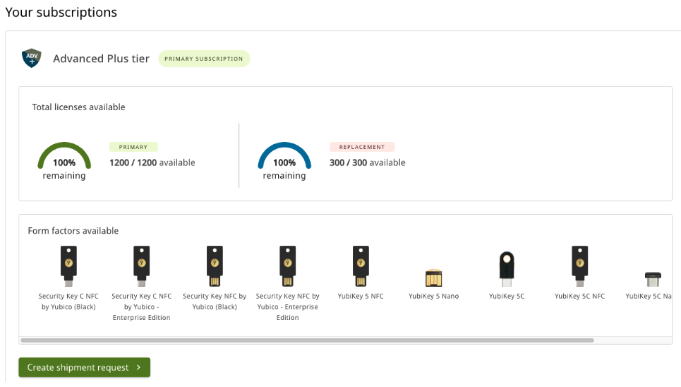Screen dimensions: 681x387
Task: Click the pink REPLACEMENT license label
Action: 362,147
